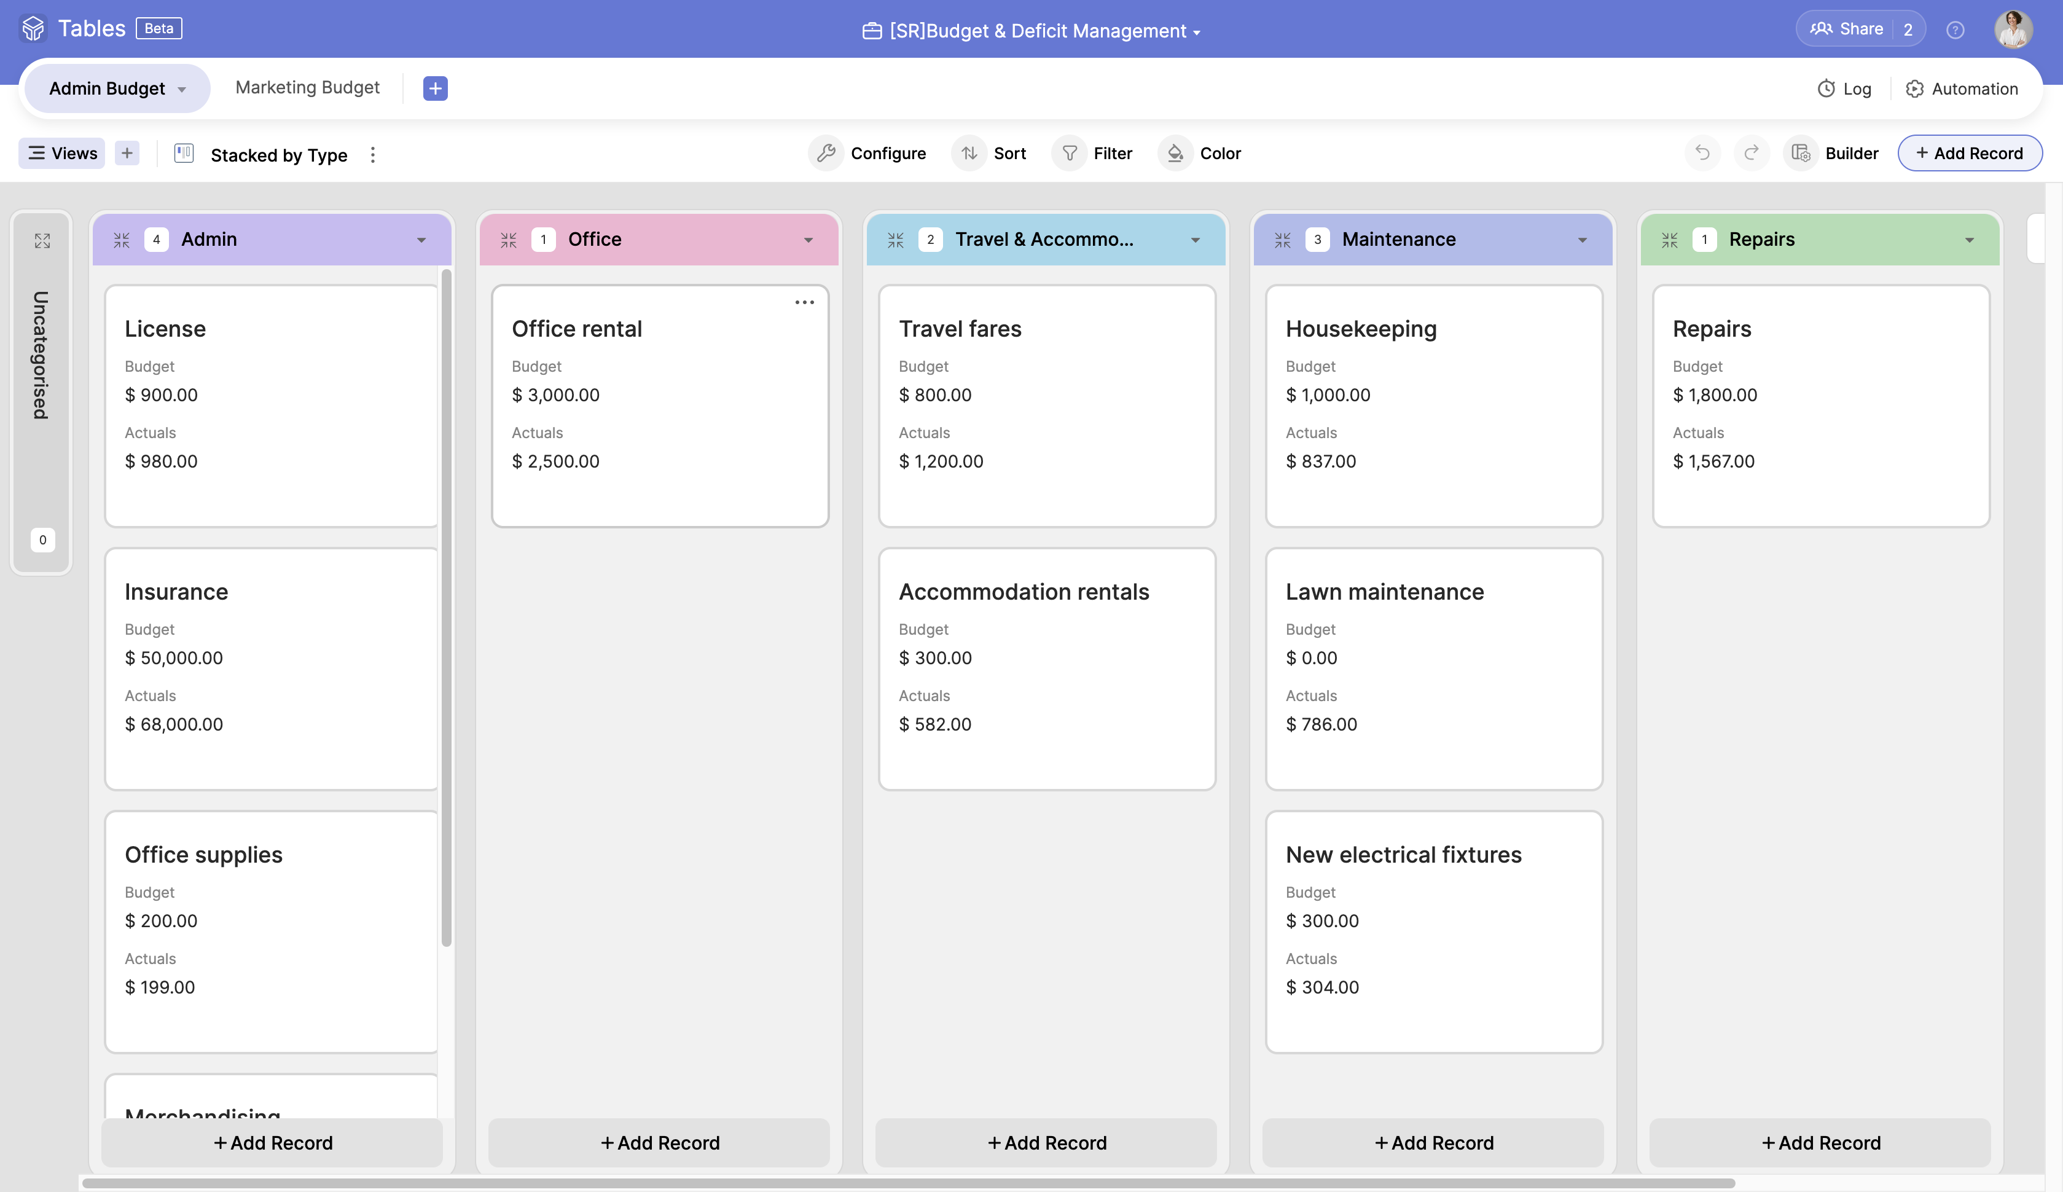
Task: Click the undo arrow
Action: (x=1702, y=153)
